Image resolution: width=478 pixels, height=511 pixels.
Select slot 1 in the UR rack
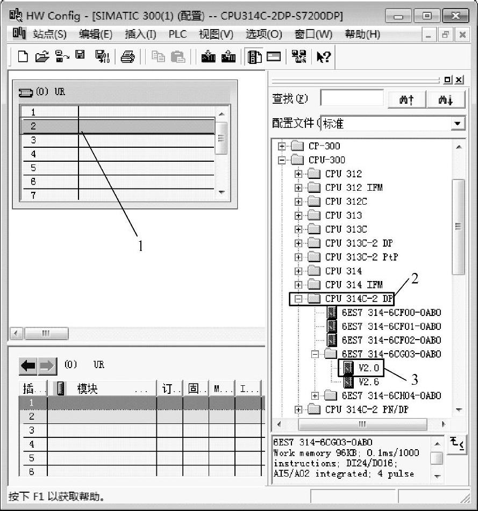pos(118,112)
